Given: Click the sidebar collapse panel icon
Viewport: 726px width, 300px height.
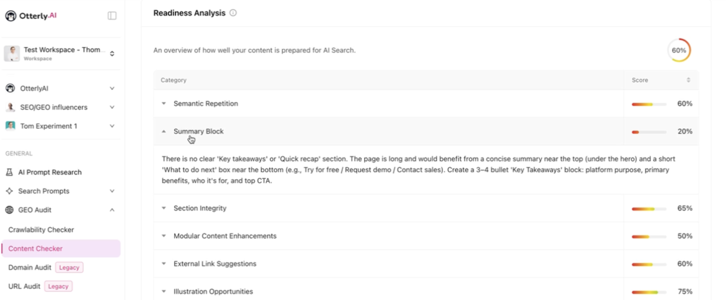Looking at the screenshot, I should click(x=112, y=15).
